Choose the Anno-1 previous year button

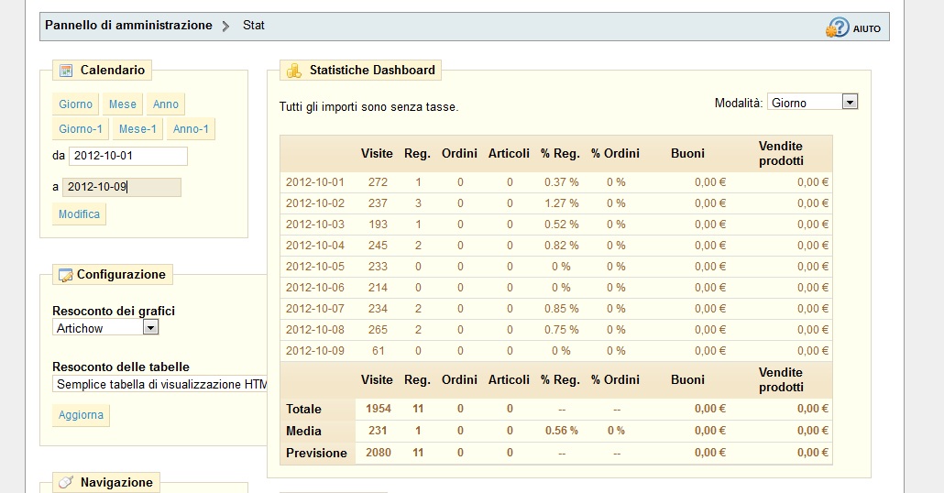click(x=191, y=129)
